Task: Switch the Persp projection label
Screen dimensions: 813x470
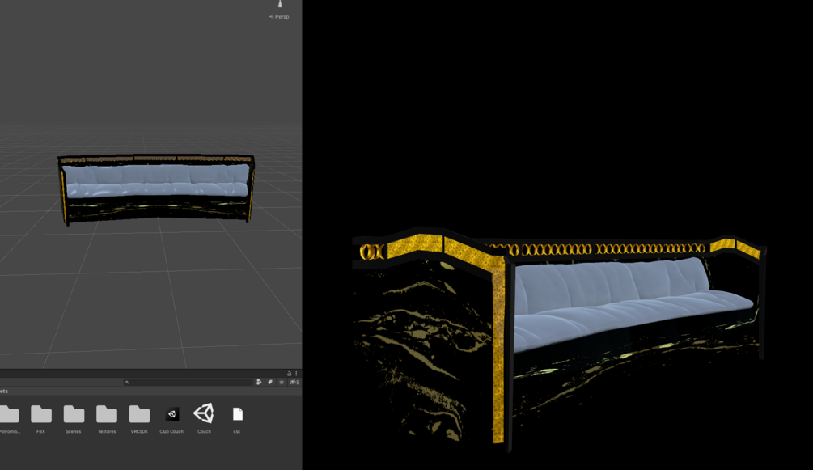Action: point(279,17)
